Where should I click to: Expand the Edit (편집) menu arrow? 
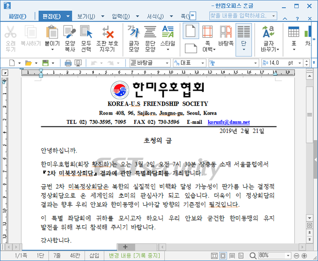click(x=68, y=16)
